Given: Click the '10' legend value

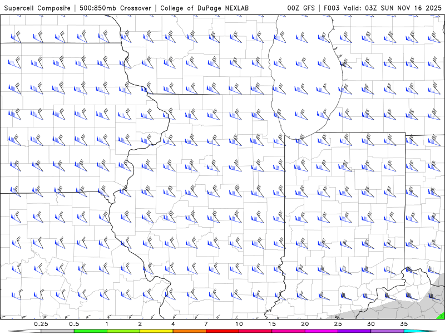Looking at the screenshot, I should tap(239, 324).
